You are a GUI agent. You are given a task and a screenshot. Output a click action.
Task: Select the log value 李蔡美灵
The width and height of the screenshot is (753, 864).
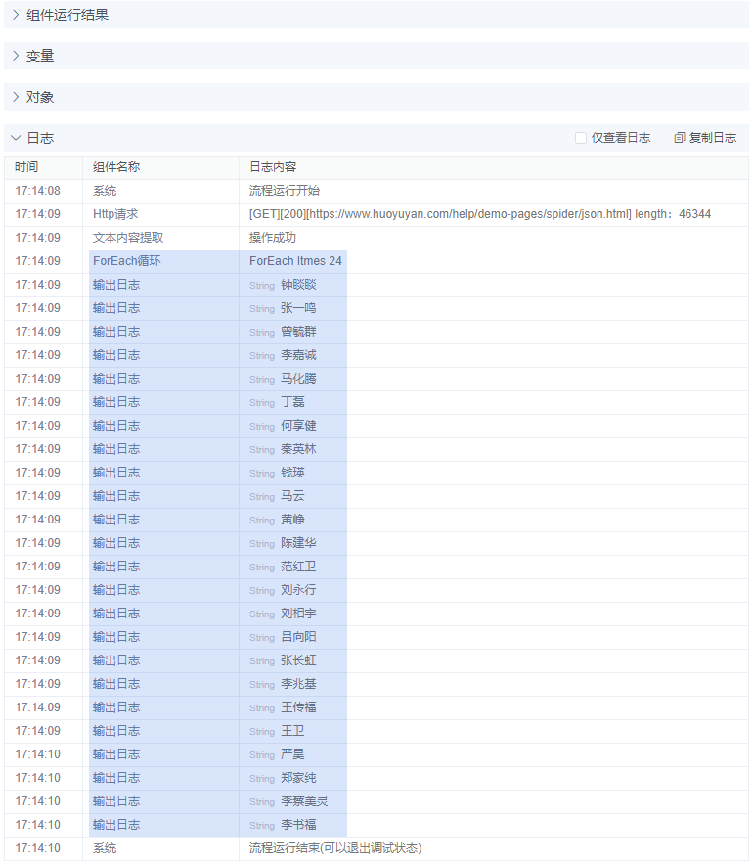tap(304, 801)
